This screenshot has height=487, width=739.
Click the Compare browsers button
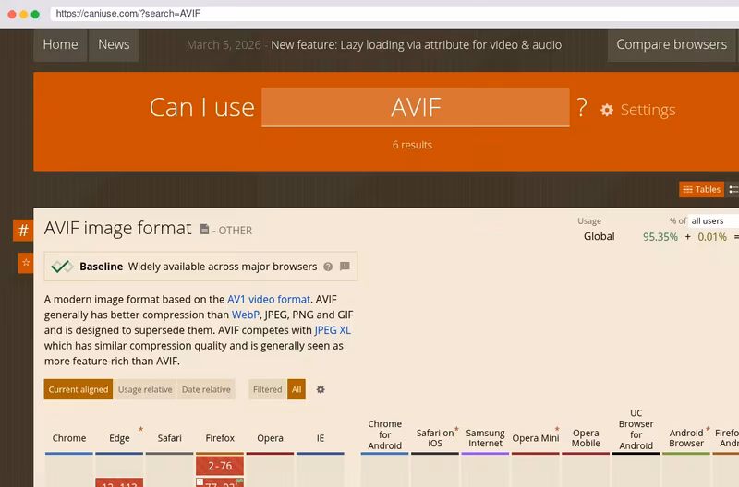(x=672, y=44)
